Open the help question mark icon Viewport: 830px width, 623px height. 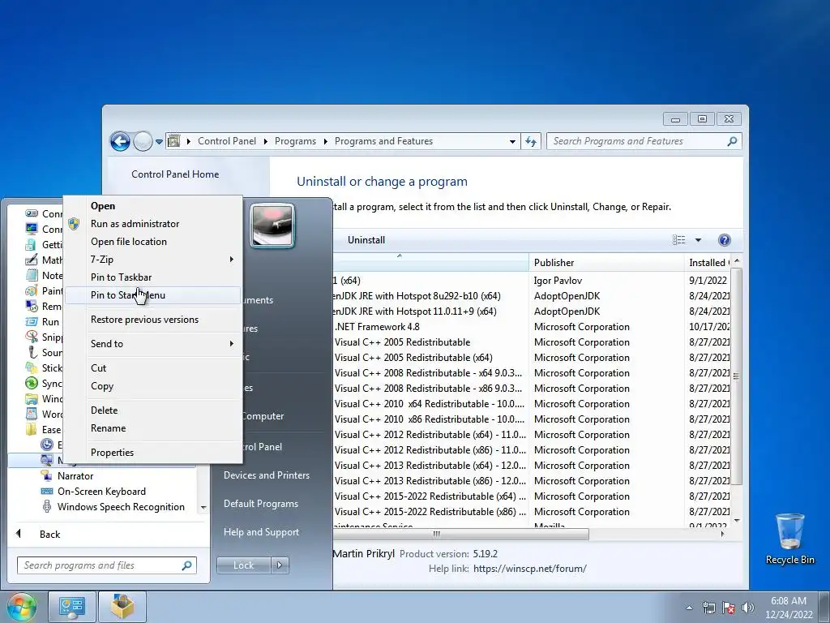[x=724, y=240]
